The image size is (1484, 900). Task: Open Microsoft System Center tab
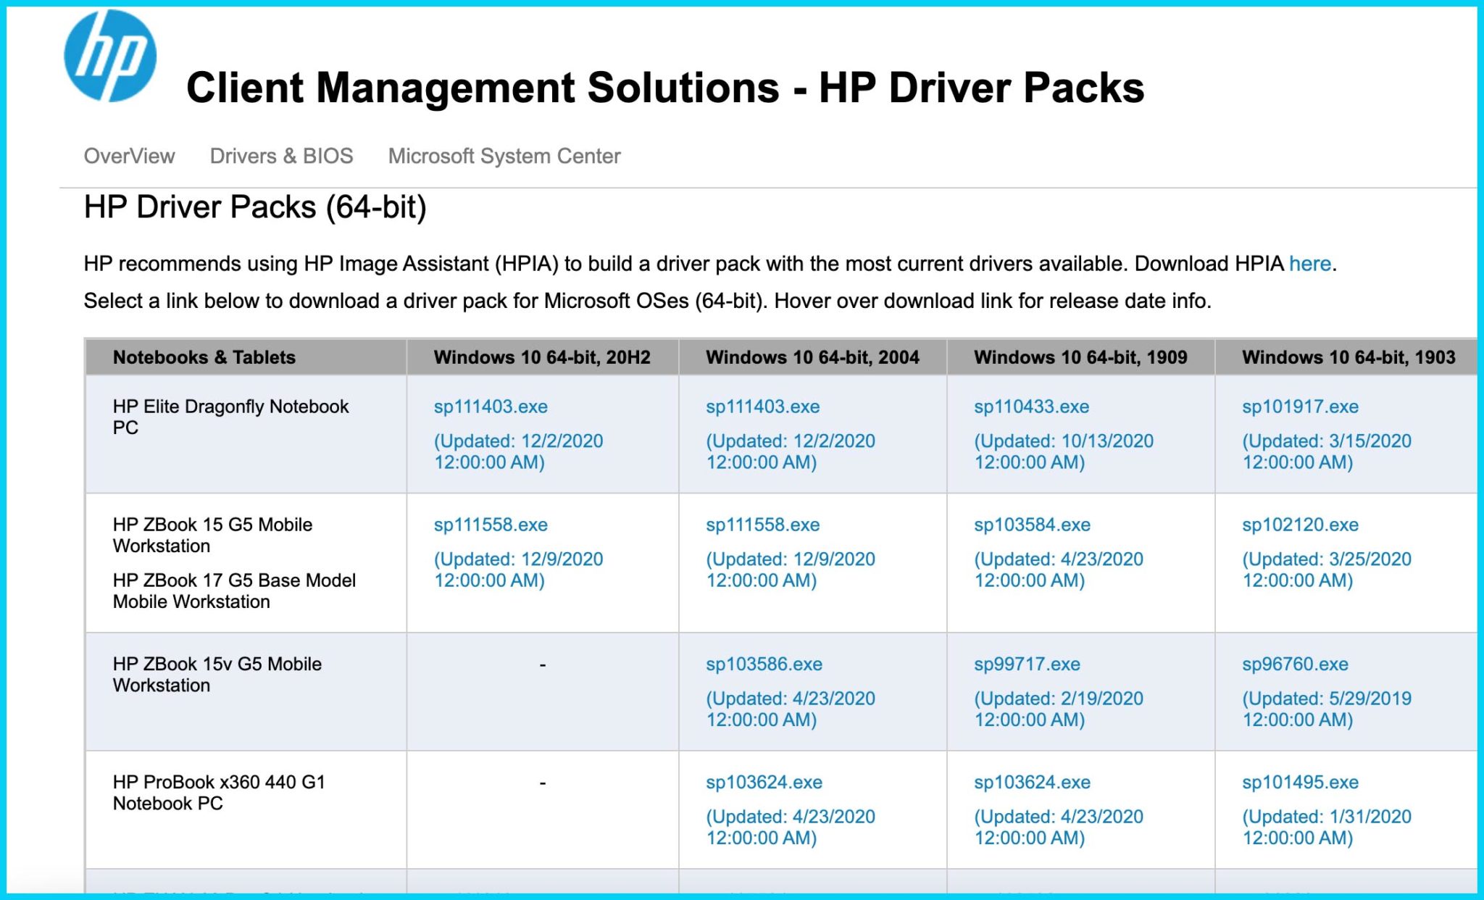(504, 156)
